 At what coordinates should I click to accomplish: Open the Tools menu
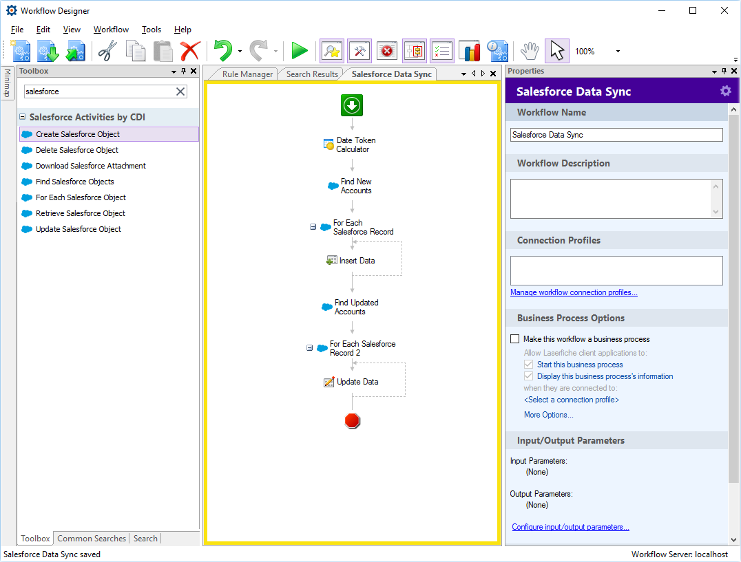(x=152, y=30)
